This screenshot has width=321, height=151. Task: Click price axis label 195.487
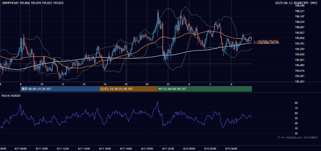click(x=299, y=65)
